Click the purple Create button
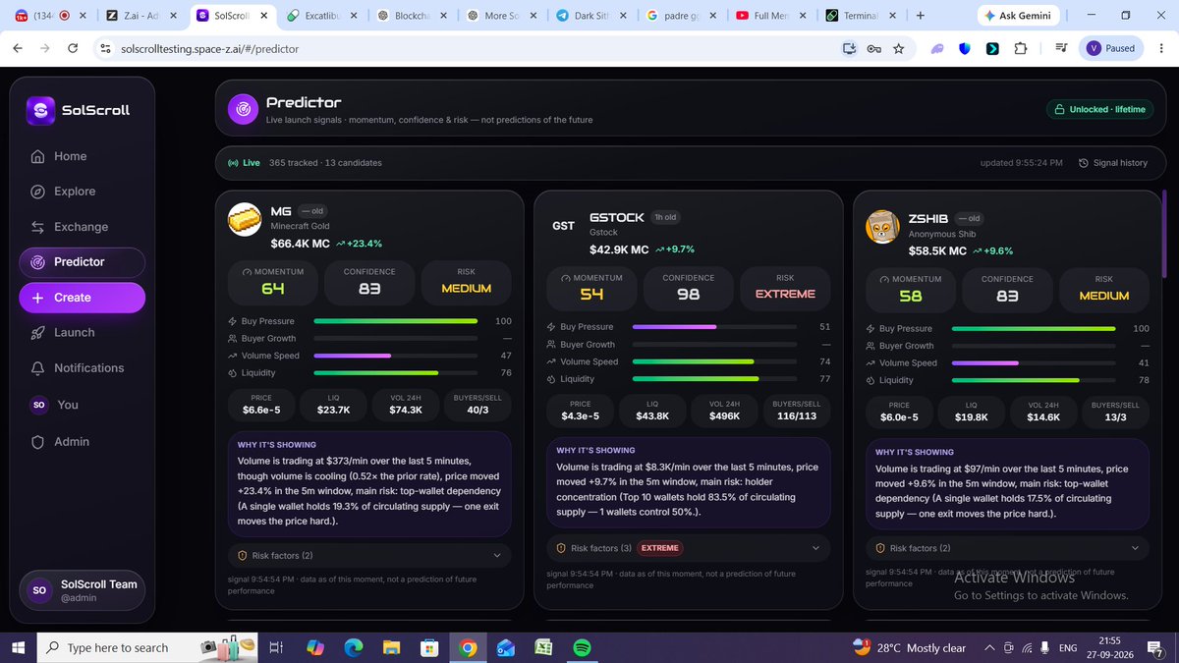 pyautogui.click(x=82, y=298)
